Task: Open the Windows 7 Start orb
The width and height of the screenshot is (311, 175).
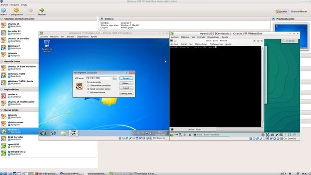Action: [x=43, y=133]
